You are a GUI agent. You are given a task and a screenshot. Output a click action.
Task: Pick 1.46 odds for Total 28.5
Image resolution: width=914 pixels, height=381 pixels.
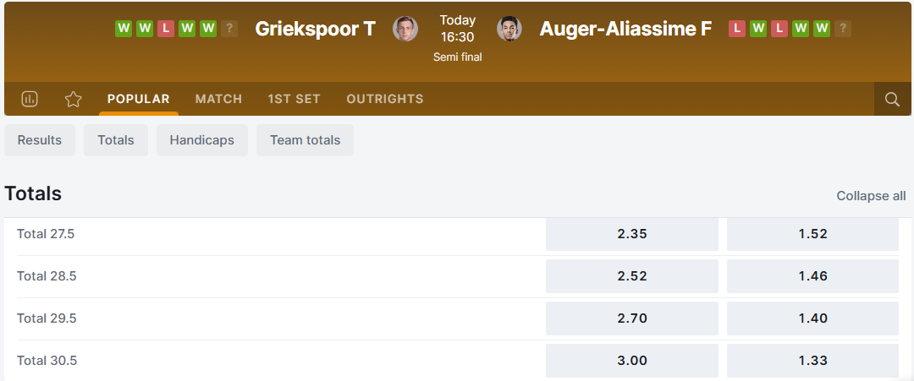pos(812,276)
